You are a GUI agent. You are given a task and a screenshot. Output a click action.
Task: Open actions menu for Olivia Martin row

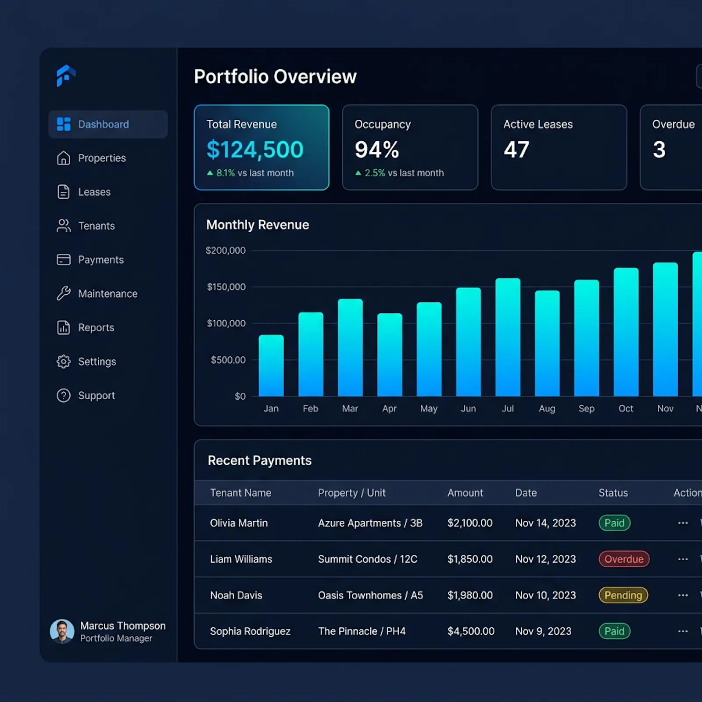683,523
